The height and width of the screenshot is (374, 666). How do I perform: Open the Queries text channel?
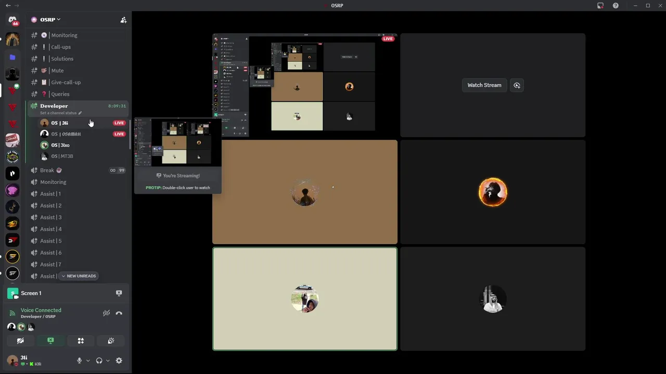coord(78,94)
